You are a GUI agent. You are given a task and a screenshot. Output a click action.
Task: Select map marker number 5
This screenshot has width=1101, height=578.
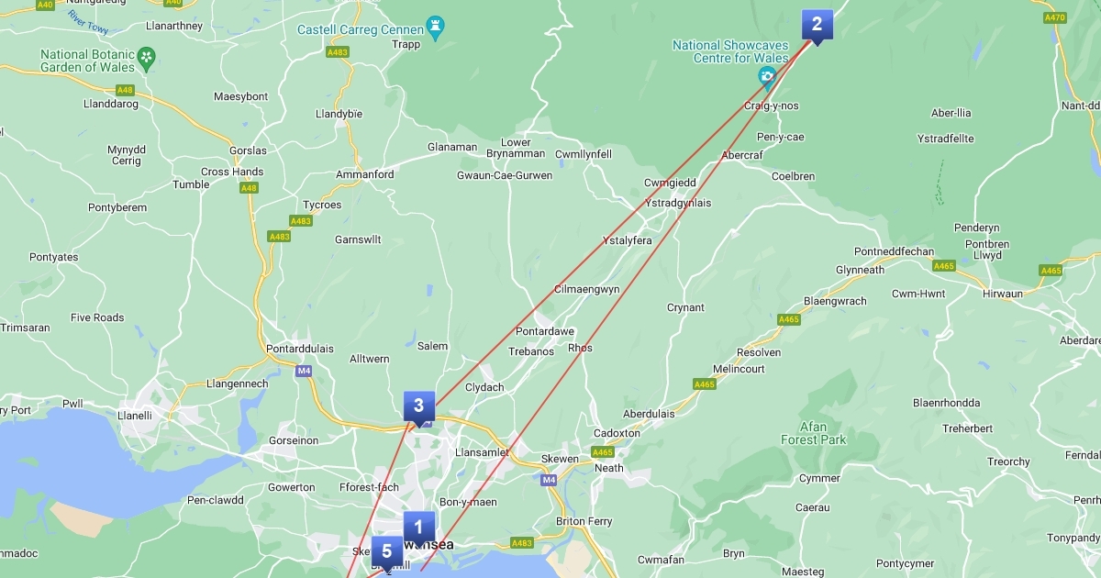click(x=386, y=552)
